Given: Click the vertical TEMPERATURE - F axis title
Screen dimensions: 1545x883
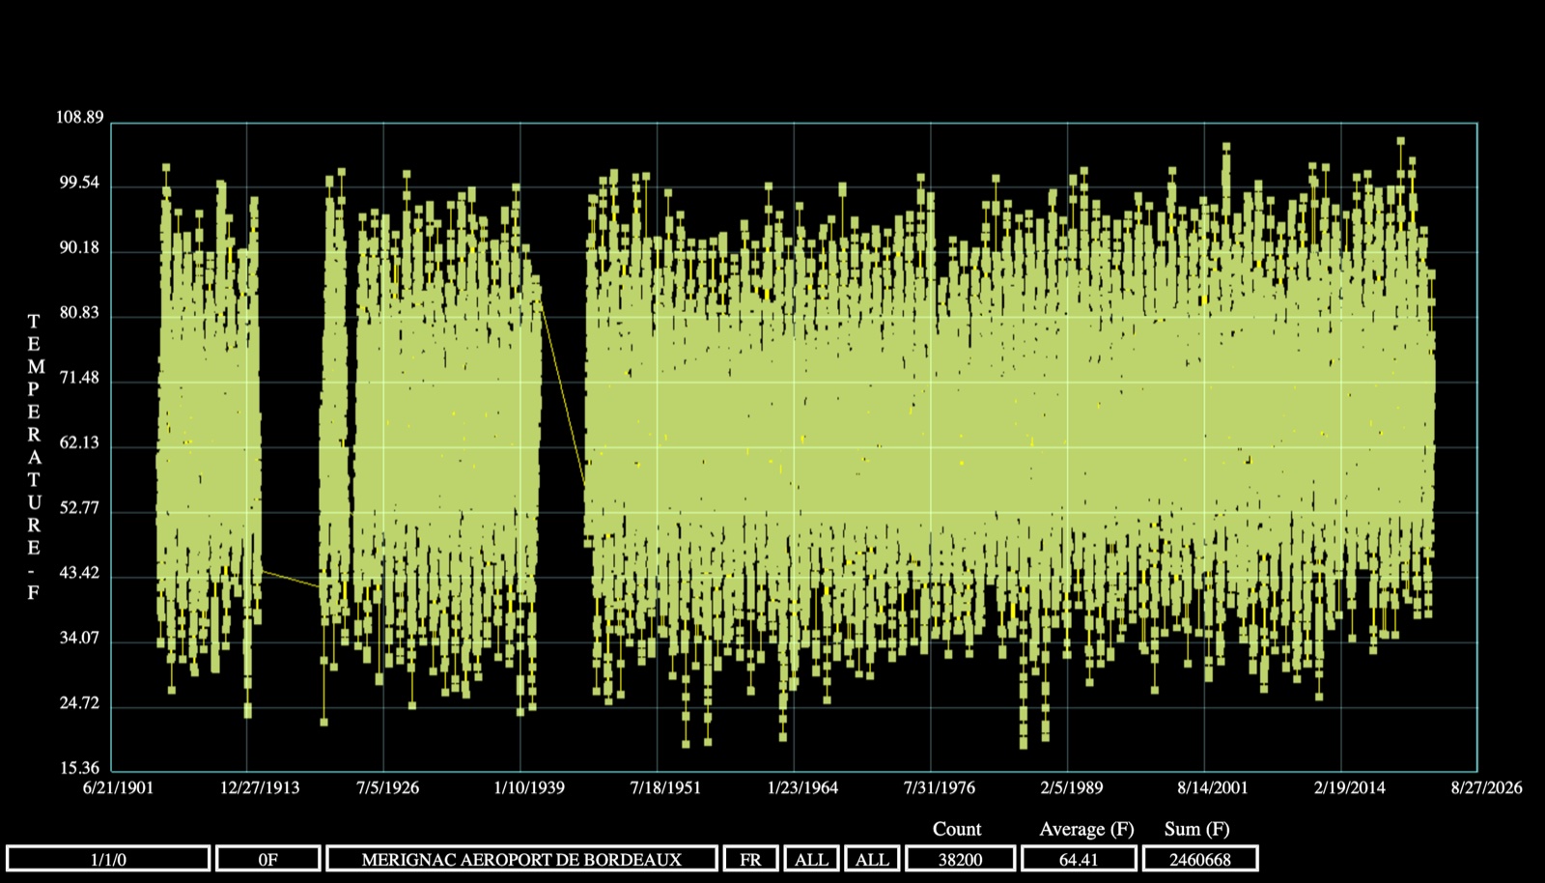Looking at the screenshot, I should 35,457.
